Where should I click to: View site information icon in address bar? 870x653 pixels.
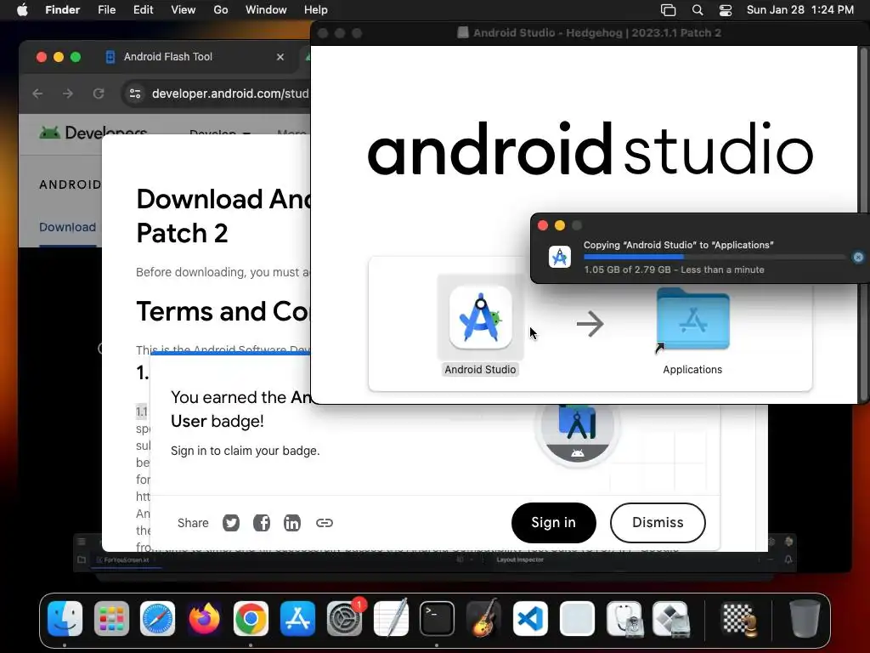[x=135, y=94]
